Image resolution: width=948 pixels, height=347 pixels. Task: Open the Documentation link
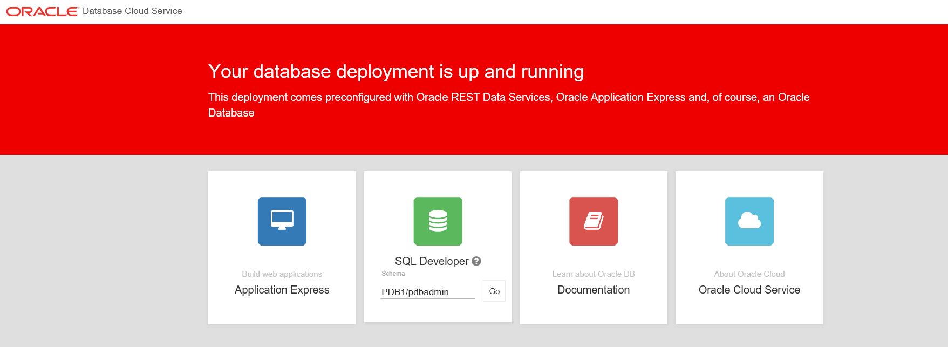coord(594,290)
